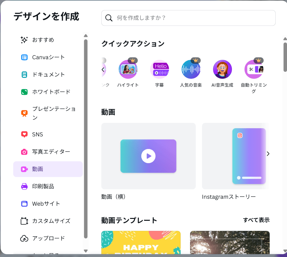Click the AI音声生成 label

(x=222, y=85)
